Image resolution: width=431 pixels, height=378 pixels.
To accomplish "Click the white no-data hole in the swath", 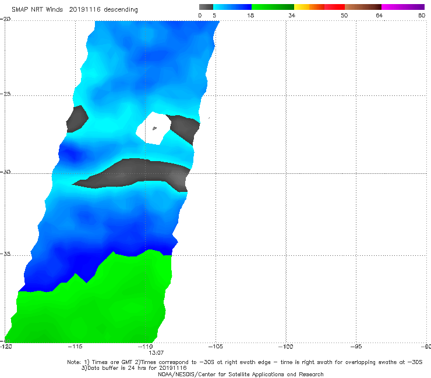I will click(x=153, y=128).
